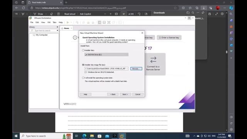This screenshot has width=247, height=139.
Task: Click Edge favorite star icon in address bar
Action: point(175,8)
